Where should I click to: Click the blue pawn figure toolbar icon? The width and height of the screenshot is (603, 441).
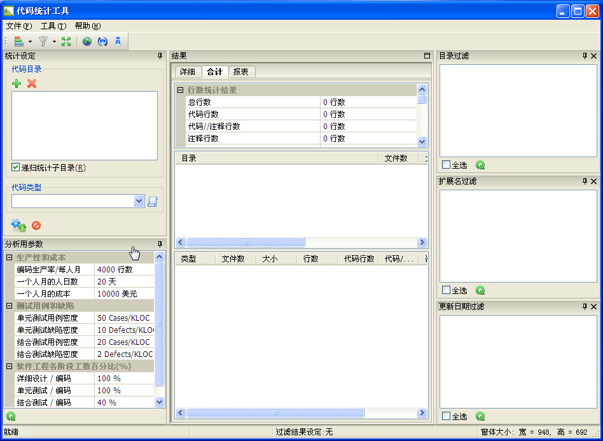(118, 41)
